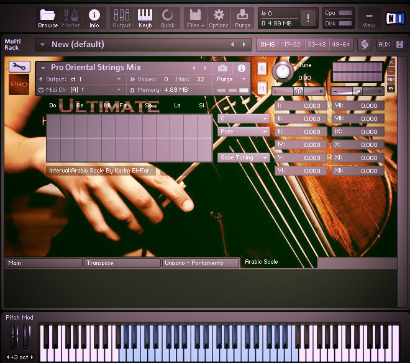Open the Master editor panel

pos(71,18)
